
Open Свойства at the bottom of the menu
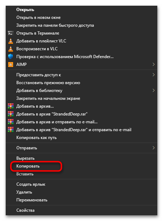coord(26,210)
